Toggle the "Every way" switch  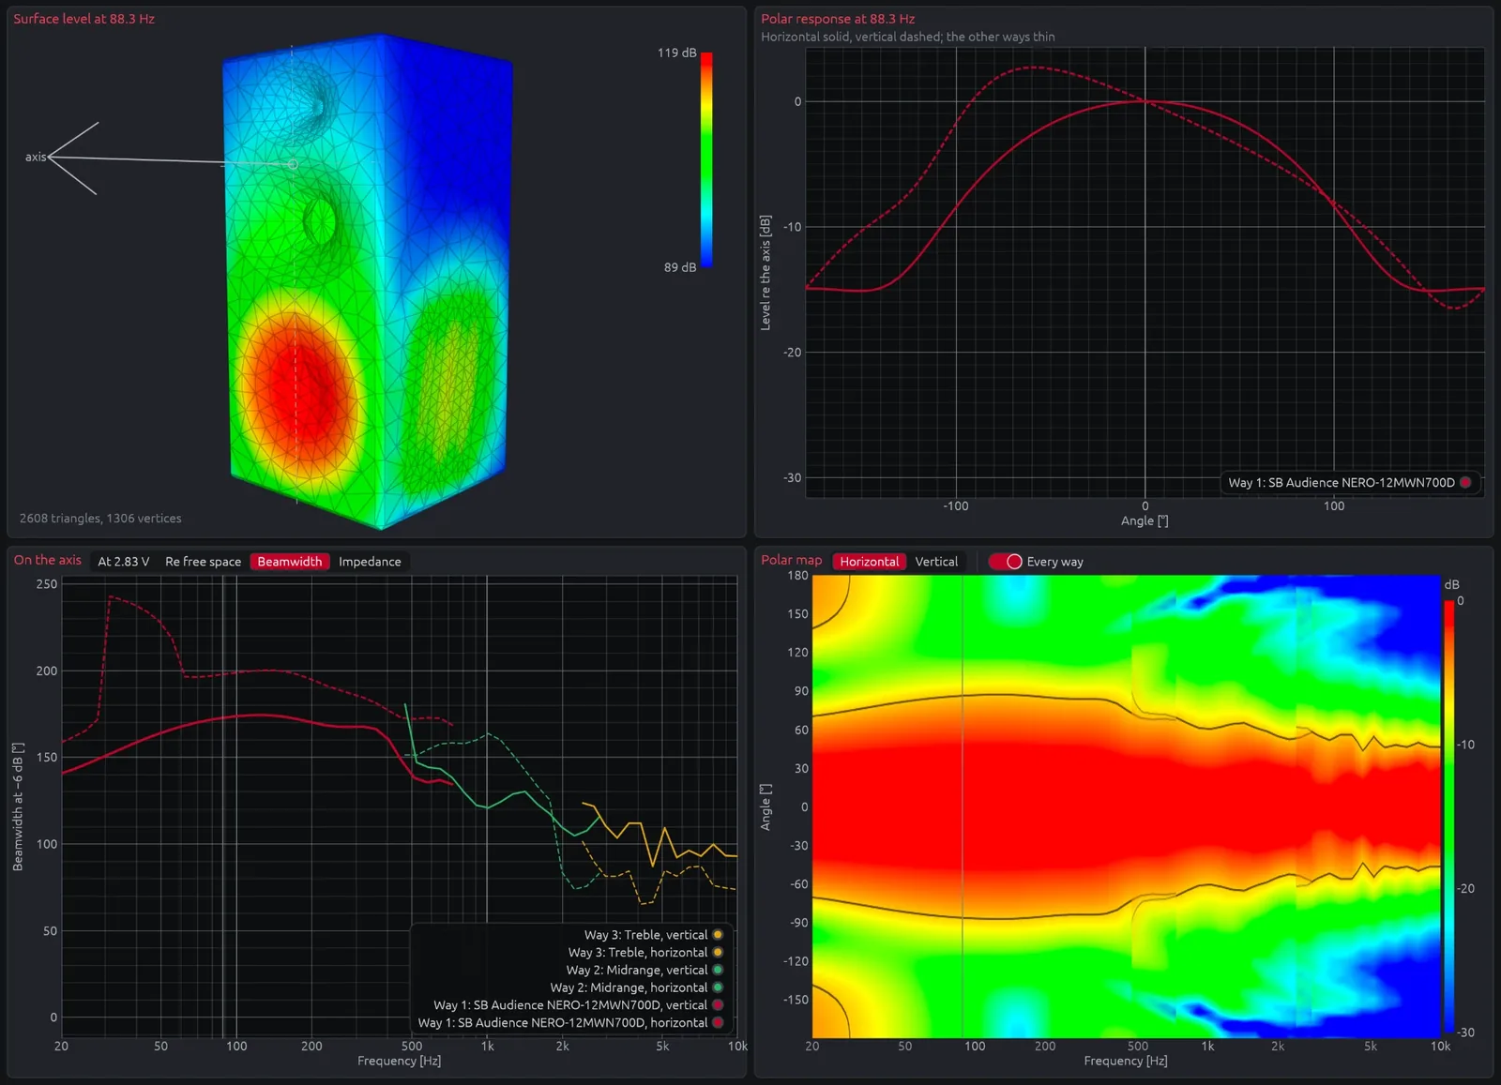tap(1006, 562)
